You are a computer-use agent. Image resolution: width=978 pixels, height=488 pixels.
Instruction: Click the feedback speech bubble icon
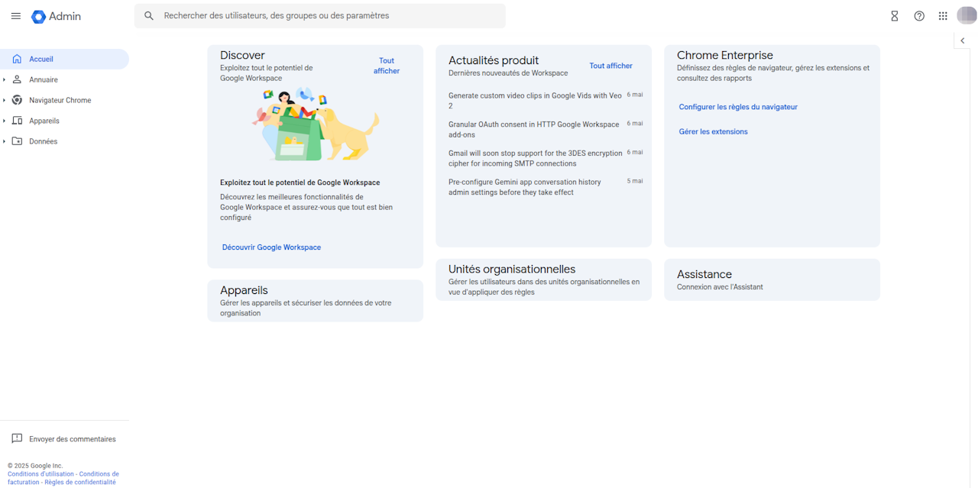17,439
